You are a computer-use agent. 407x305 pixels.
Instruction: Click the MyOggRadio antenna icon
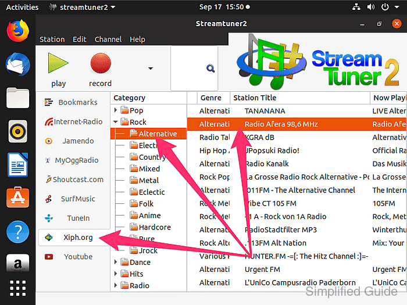(48, 160)
